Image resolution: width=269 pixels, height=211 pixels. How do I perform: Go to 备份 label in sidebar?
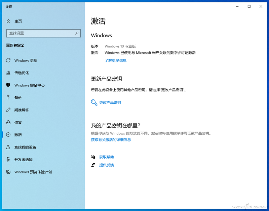[18, 98]
